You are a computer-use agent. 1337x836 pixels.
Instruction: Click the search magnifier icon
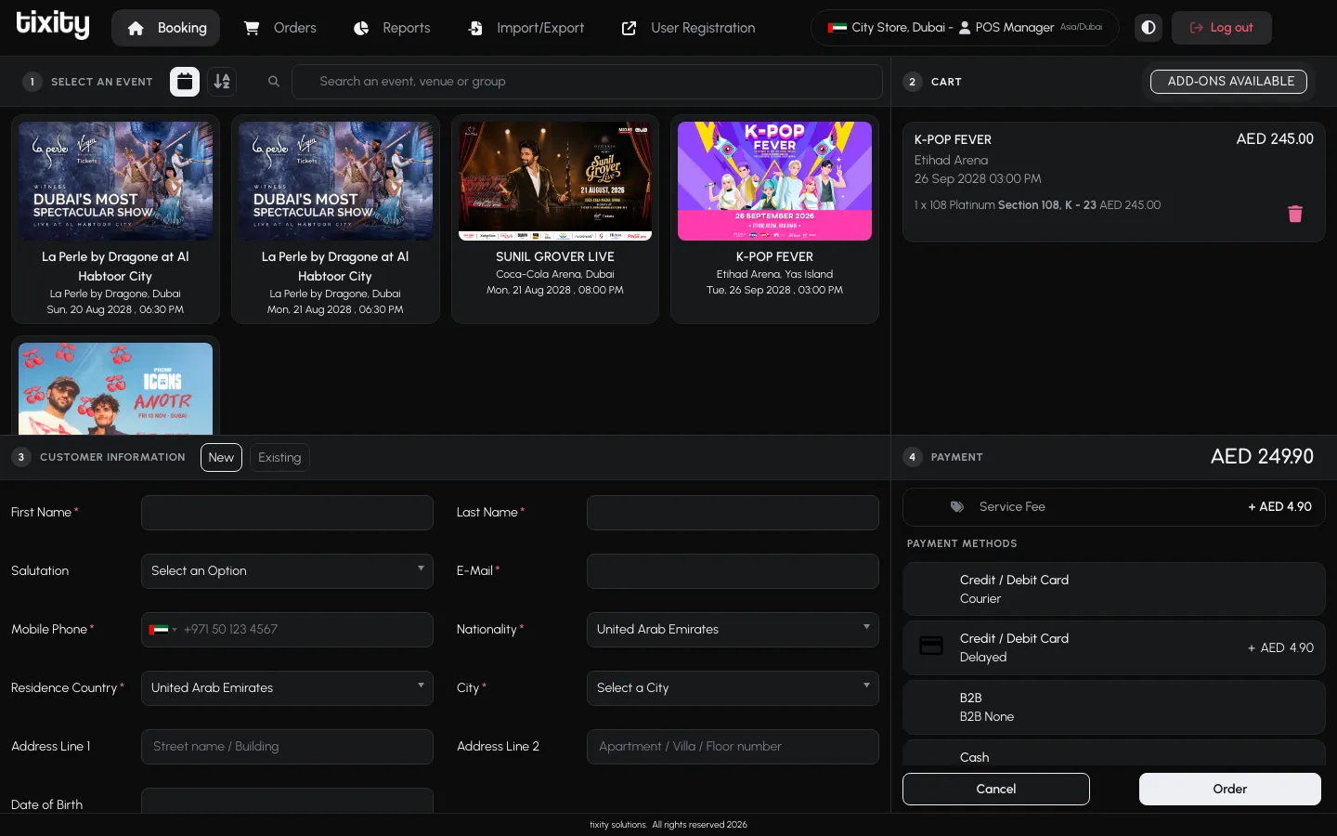click(x=274, y=82)
